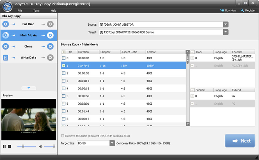The image size is (259, 160).
Task: Open the Target Size BD-50 dropdown
Action: coord(112,143)
